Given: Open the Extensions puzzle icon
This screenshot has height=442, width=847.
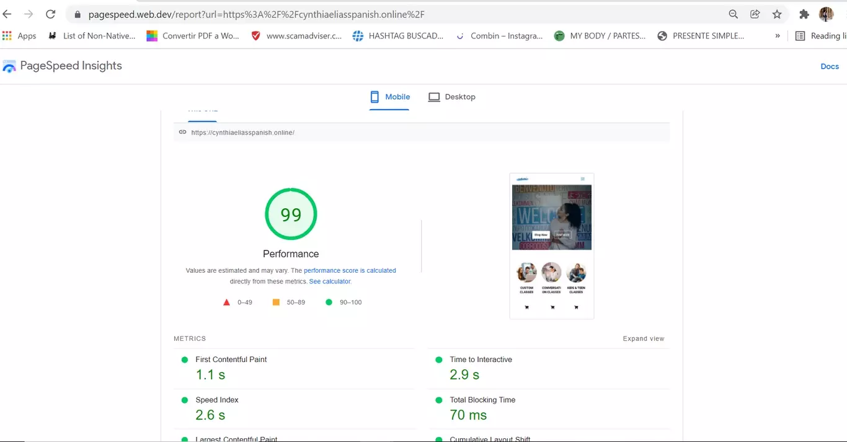Looking at the screenshot, I should point(804,14).
